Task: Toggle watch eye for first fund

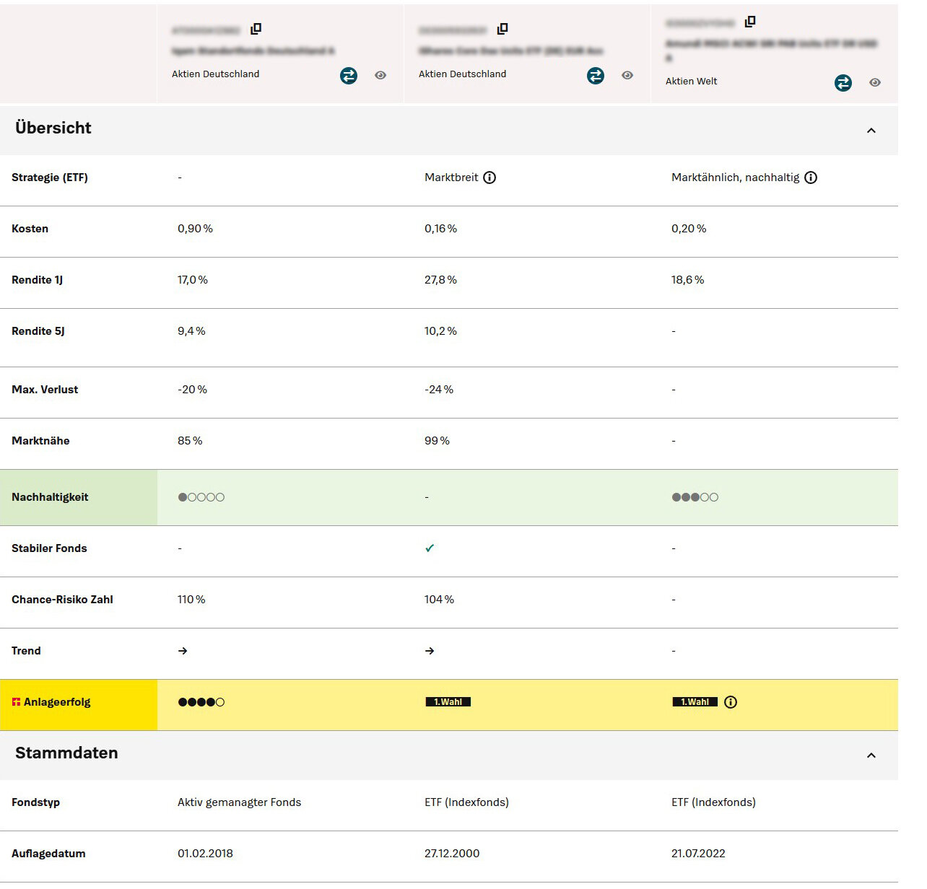Action: pyautogui.click(x=380, y=76)
